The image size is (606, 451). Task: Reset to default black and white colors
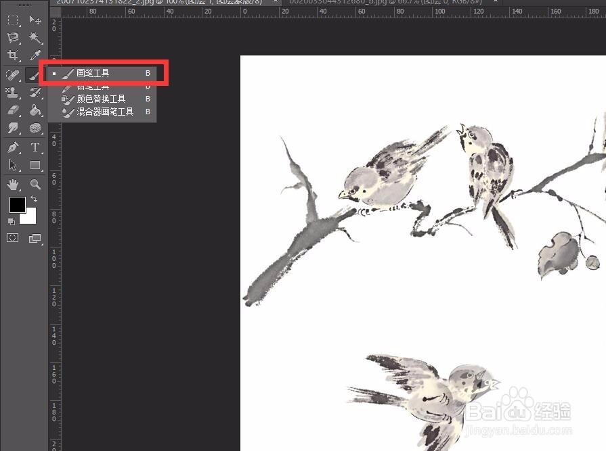(x=12, y=222)
